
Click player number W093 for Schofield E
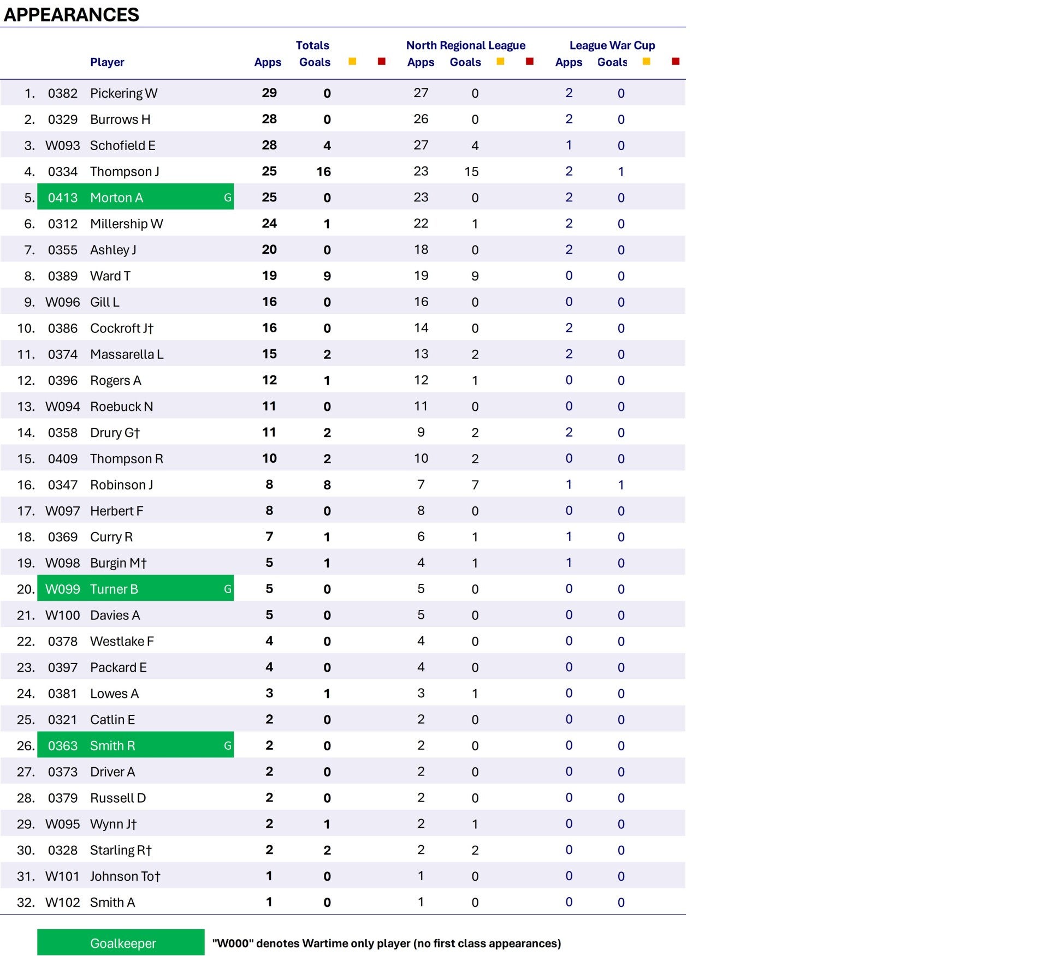tap(62, 146)
